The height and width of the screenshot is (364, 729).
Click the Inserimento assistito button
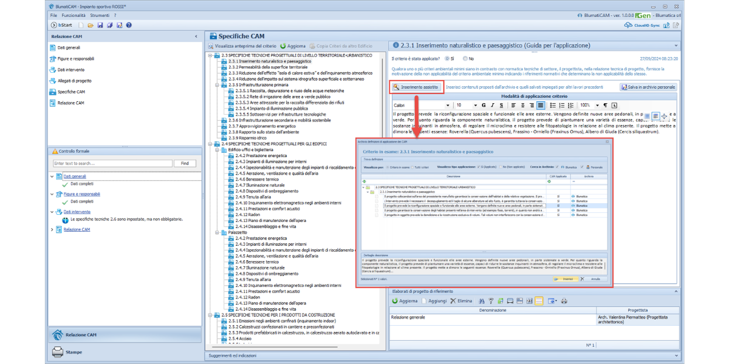point(416,87)
